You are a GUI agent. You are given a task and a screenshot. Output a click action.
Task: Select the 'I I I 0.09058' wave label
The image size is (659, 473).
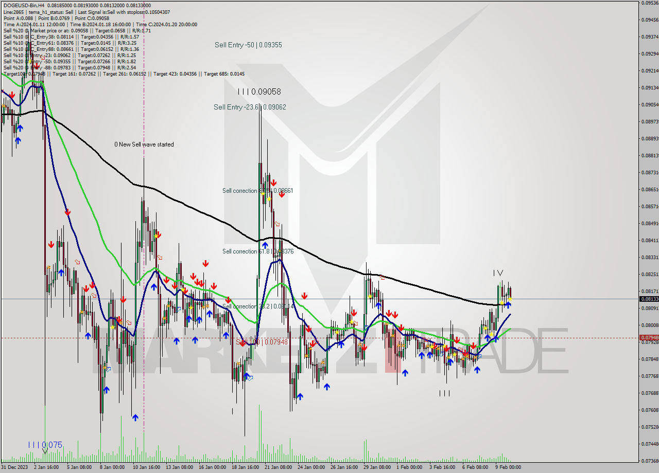click(259, 92)
